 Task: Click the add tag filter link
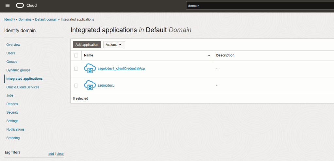[x=51, y=153]
